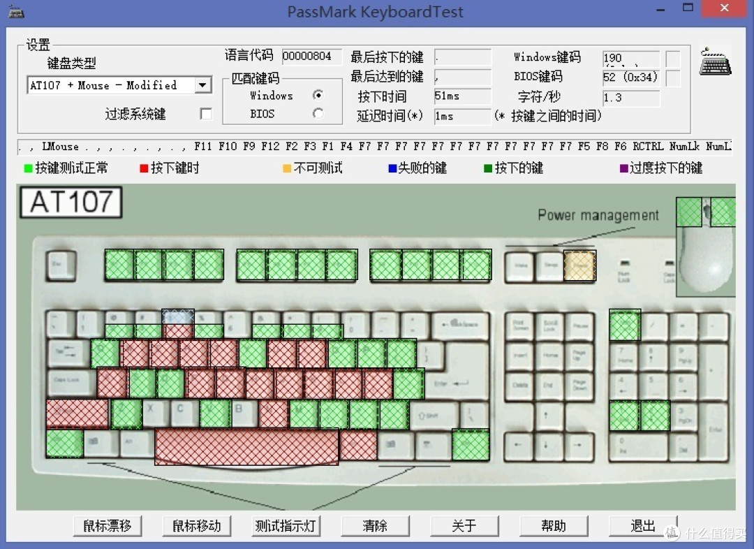Click the green Num Lock key on numpad
Screen dimensions: 754x549
(625, 325)
